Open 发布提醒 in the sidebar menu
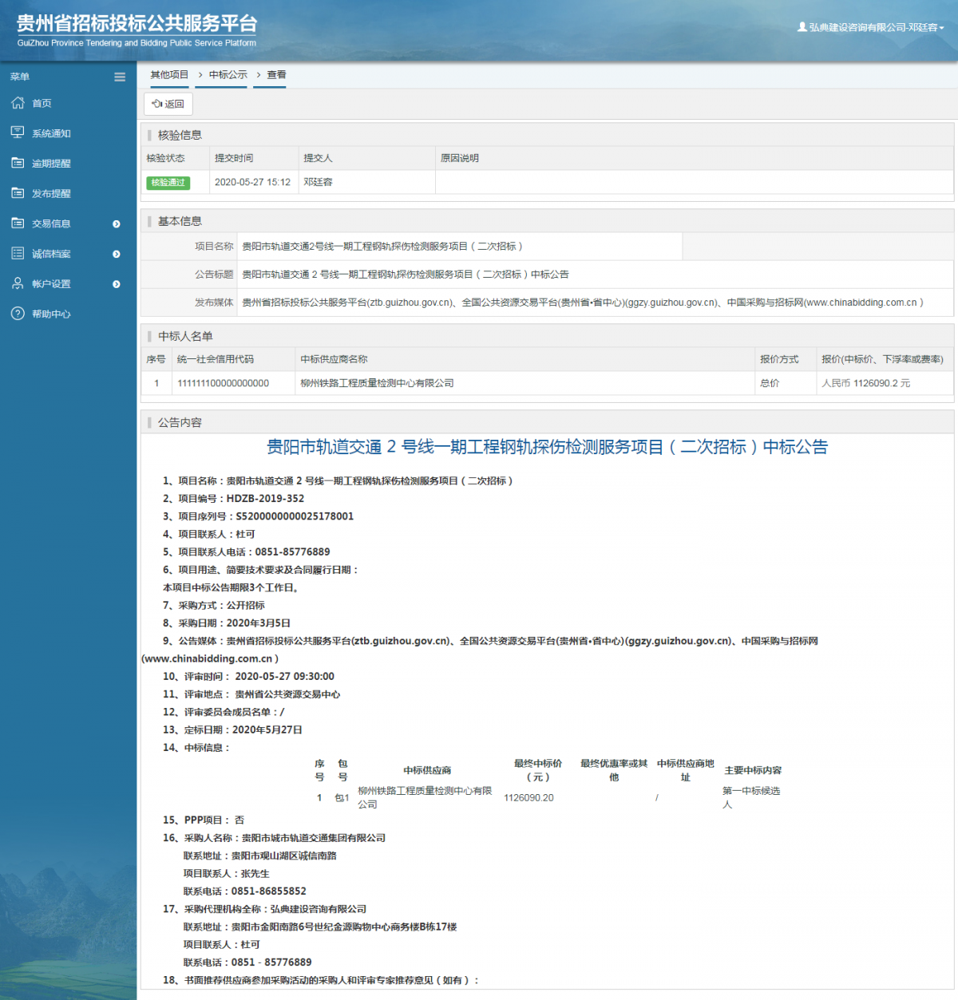This screenshot has height=1000, width=958. 51,194
